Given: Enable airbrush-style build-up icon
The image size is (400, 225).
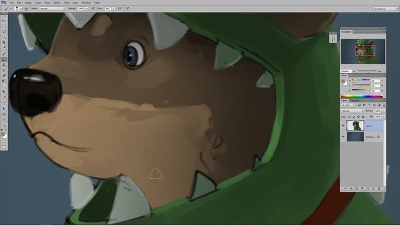Looking at the screenshot, I should 120,8.
